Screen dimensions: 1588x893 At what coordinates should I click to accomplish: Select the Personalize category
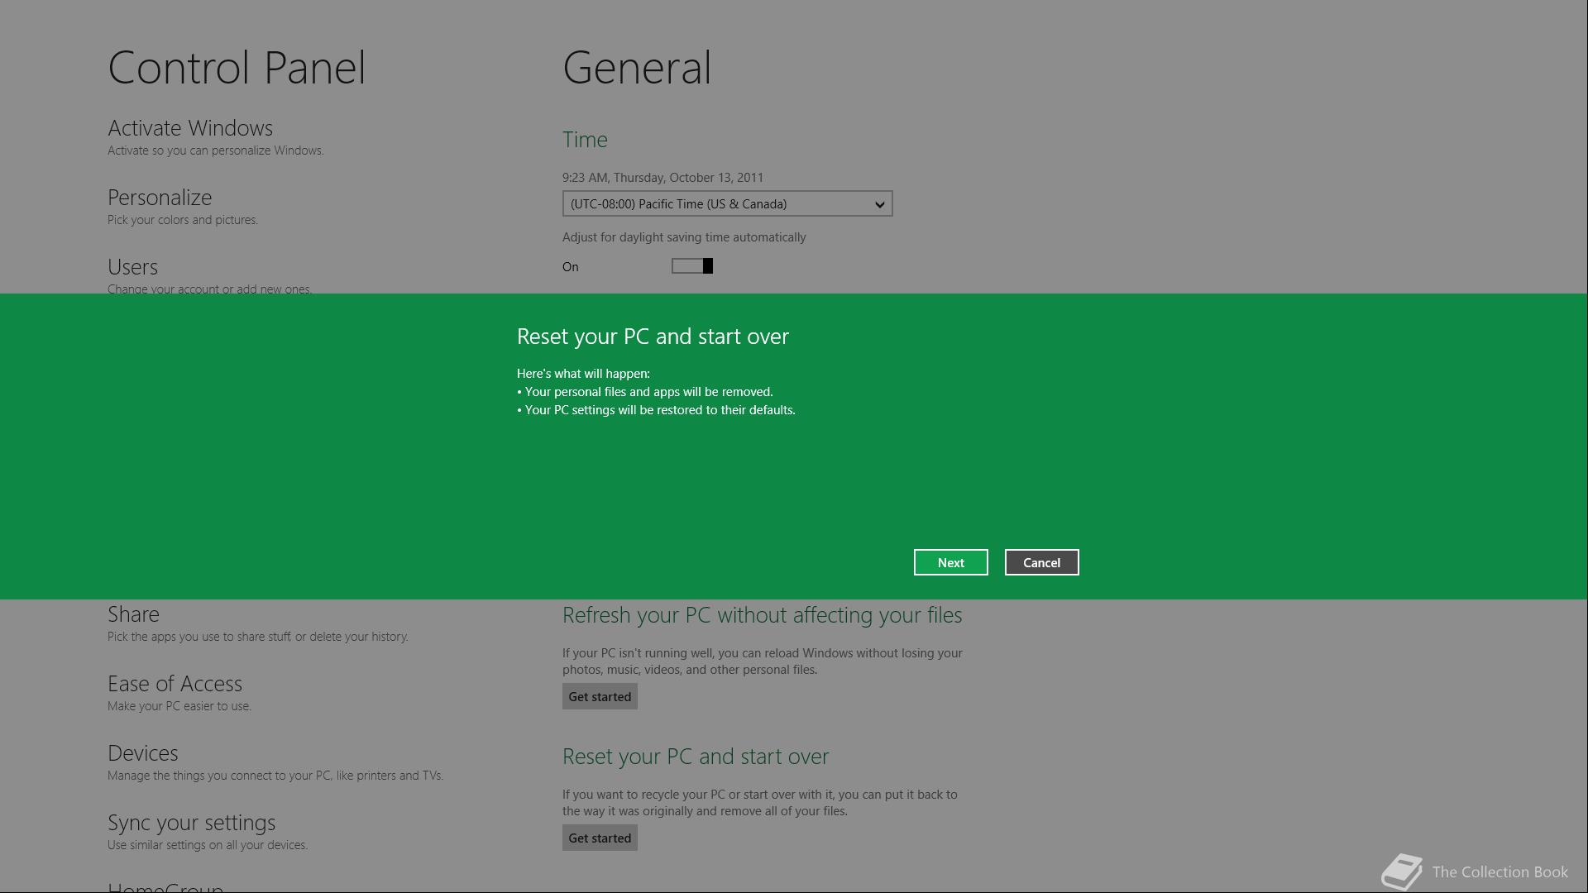pos(160,198)
